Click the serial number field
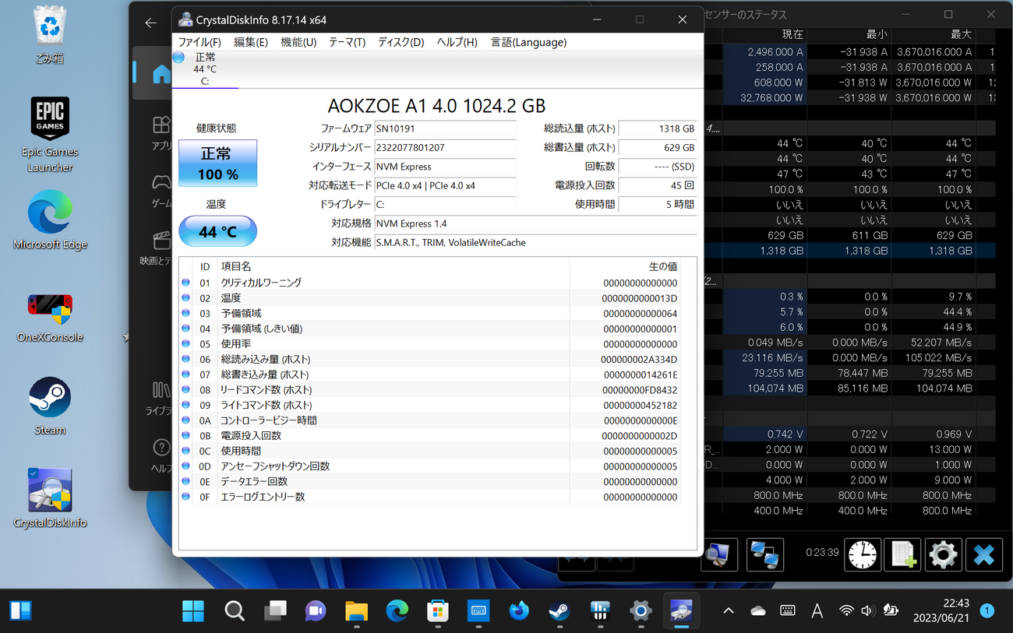 [x=445, y=147]
